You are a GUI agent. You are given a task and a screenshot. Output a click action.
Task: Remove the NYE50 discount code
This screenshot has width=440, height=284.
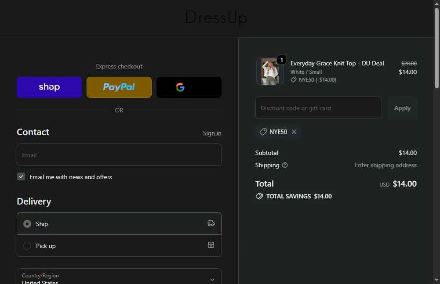pyautogui.click(x=294, y=132)
